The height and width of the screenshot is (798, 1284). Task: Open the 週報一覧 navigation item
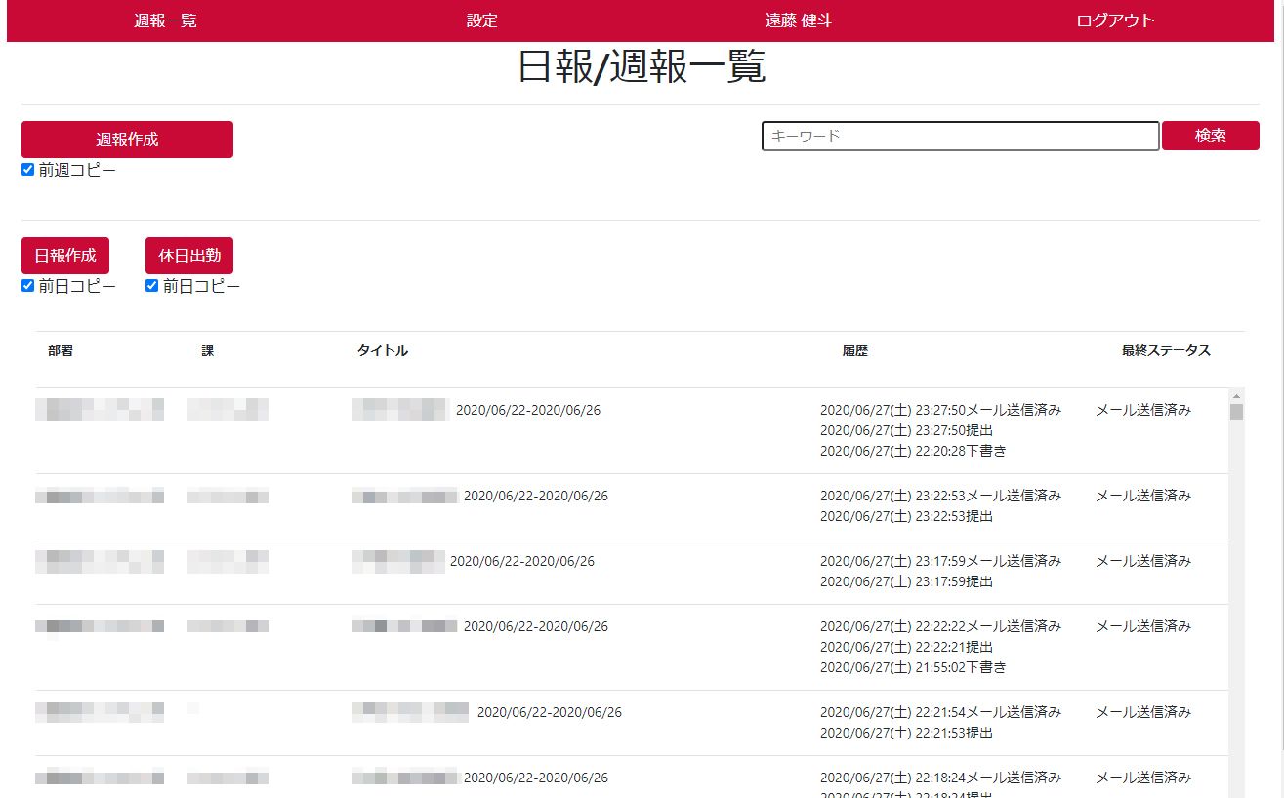pyautogui.click(x=165, y=20)
